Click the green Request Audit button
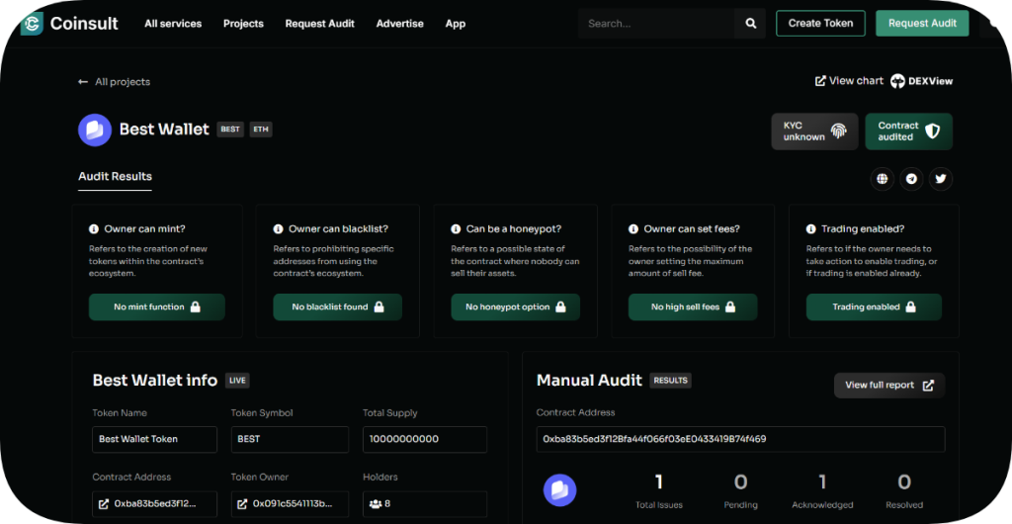This screenshot has height=524, width=1012. pos(922,23)
